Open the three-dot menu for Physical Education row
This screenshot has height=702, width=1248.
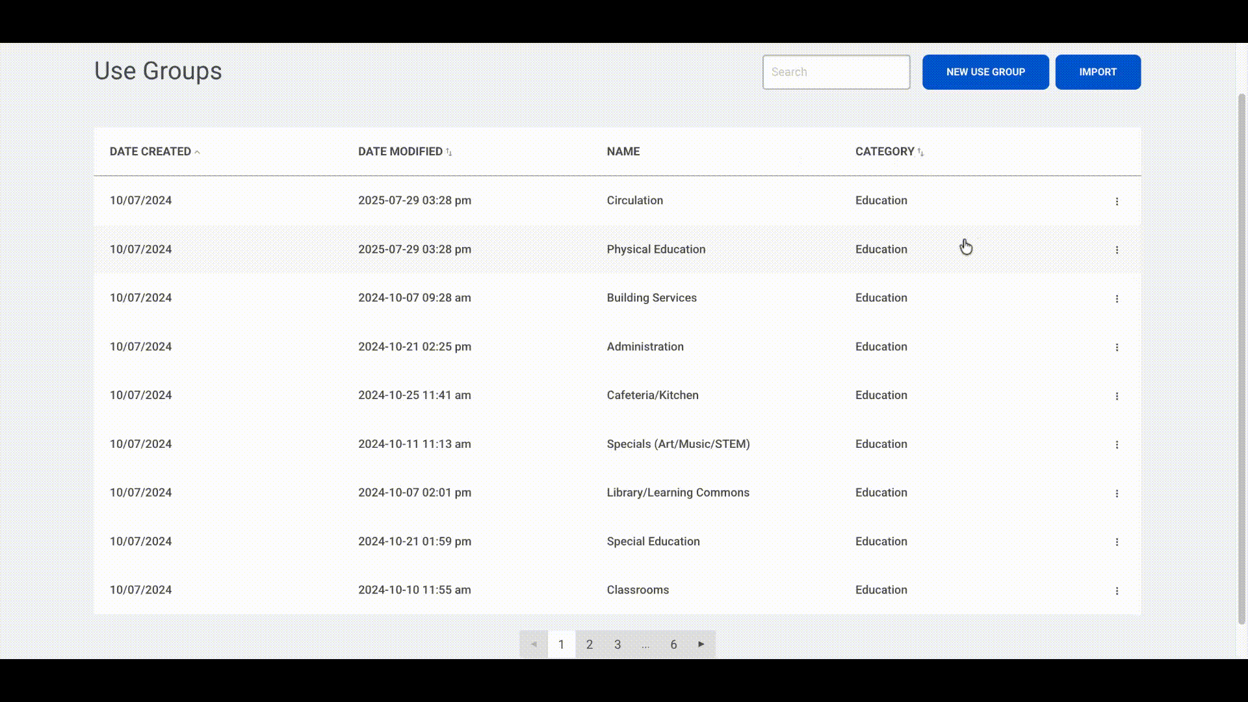(1117, 250)
